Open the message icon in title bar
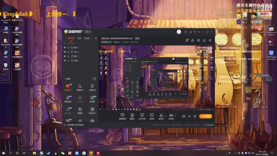Viewport: 277px width, 156px height. [186, 32]
